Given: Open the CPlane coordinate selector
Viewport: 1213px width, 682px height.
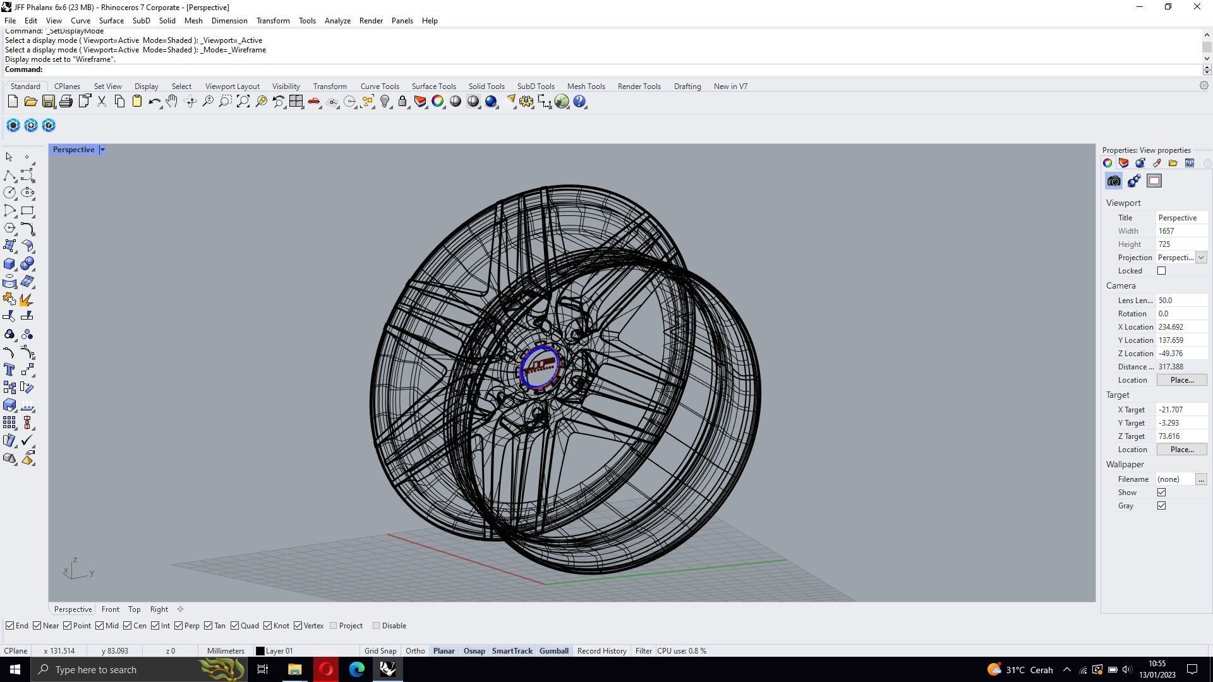Looking at the screenshot, I should coord(16,651).
